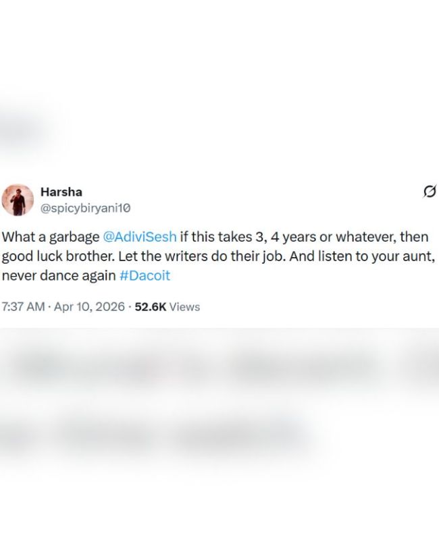The width and height of the screenshot is (439, 552).
Task: Open Harsha's profile picture
Action: pyautogui.click(x=18, y=200)
